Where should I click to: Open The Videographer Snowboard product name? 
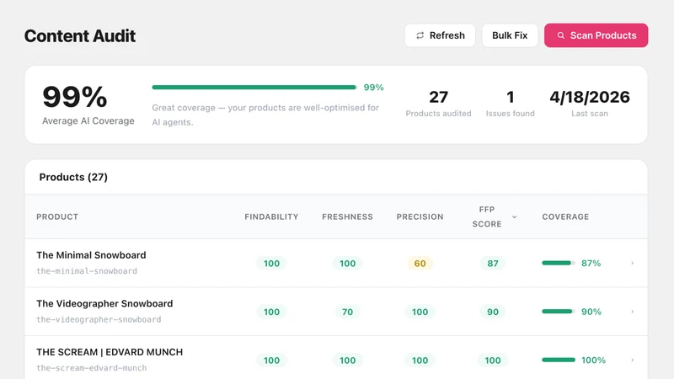(104, 304)
